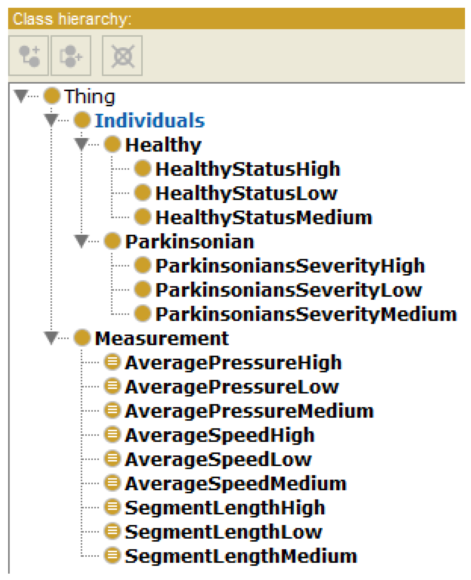This screenshot has width=471, height=580.
Task: Click the Delete selected class icon
Action: 123,56
